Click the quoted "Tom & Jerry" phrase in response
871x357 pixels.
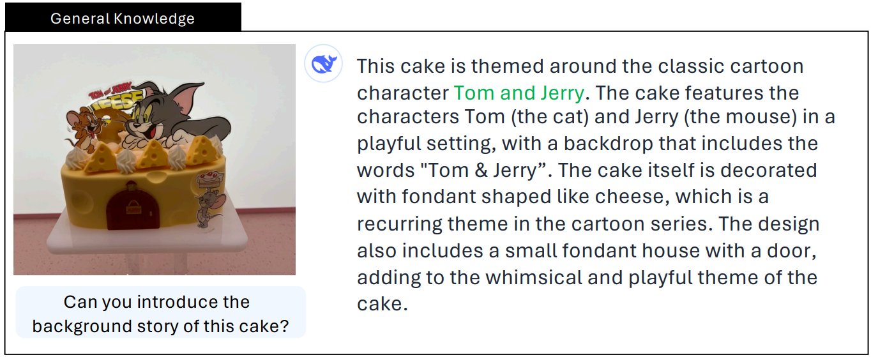[477, 171]
